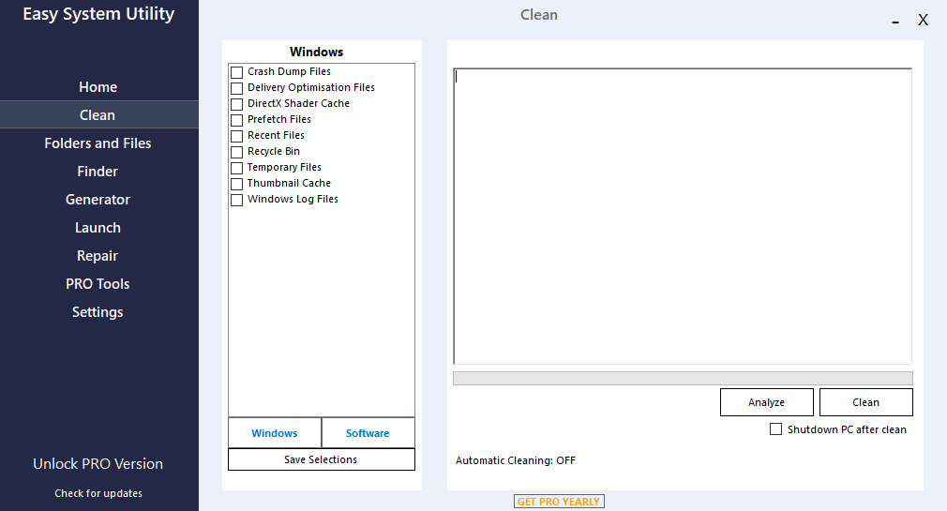Screen dimensions: 947x511
Task: Click the cleaning progress bar
Action: click(x=683, y=378)
